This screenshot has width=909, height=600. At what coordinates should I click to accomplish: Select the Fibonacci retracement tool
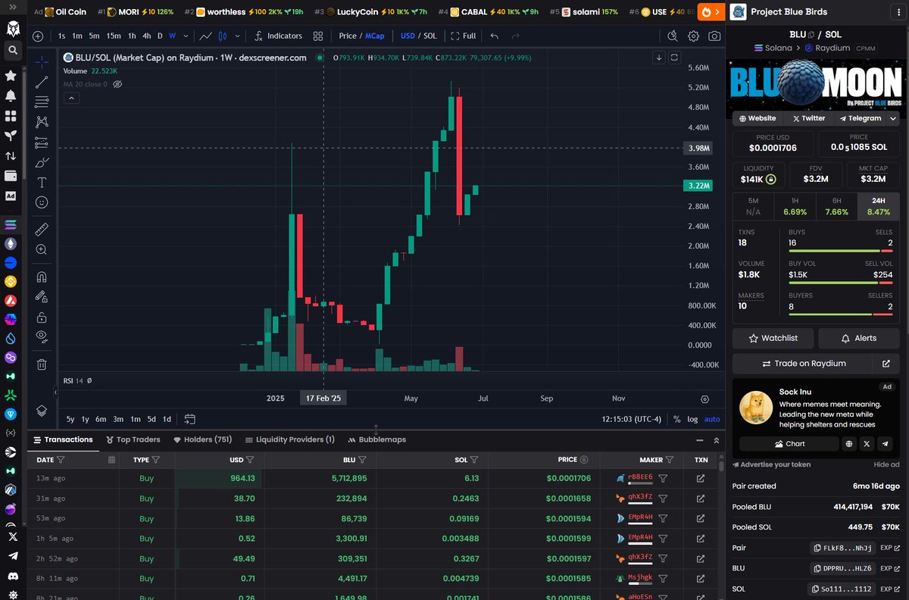42,102
